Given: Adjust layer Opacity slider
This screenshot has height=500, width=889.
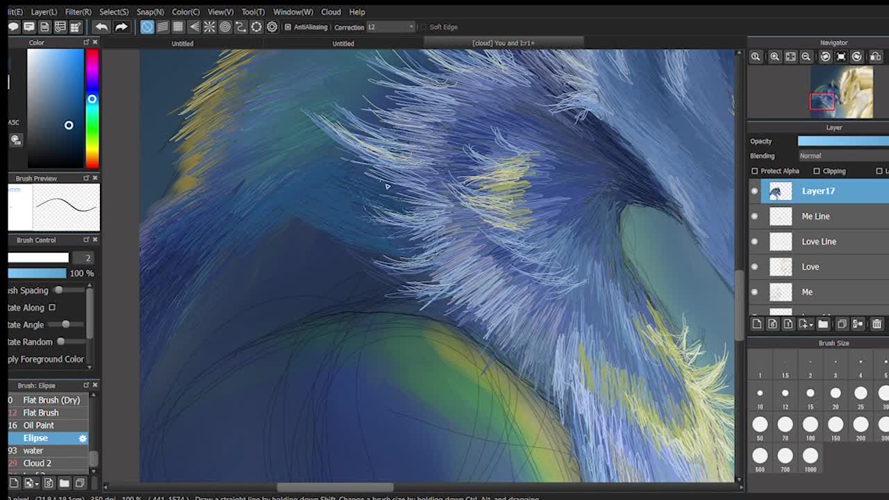Looking at the screenshot, I should pyautogui.click(x=843, y=141).
